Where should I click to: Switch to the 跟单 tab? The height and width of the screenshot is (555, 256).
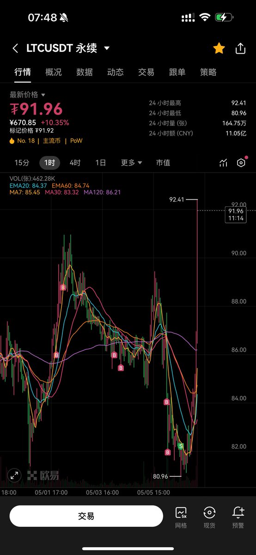click(x=177, y=72)
